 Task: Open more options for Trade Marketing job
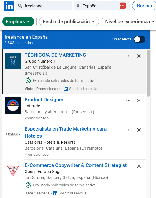click(x=128, y=130)
